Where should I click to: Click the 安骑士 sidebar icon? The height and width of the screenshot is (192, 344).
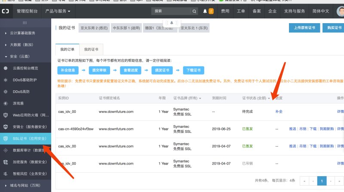6,126
